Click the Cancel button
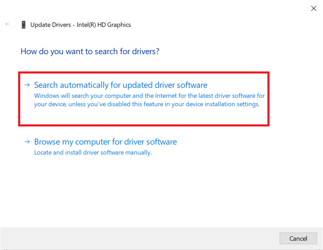 (x=298, y=238)
